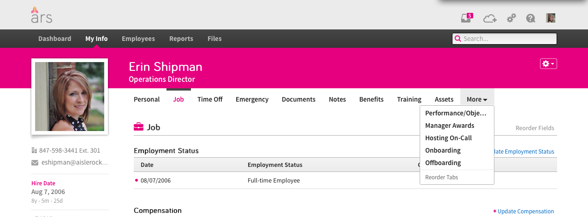This screenshot has height=217, width=588.
Task: Click the briefcase Job icon
Action: tap(138, 127)
